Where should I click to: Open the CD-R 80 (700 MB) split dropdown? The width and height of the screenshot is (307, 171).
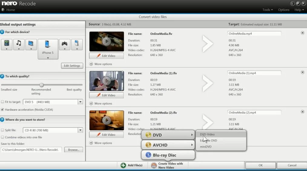click(80, 130)
